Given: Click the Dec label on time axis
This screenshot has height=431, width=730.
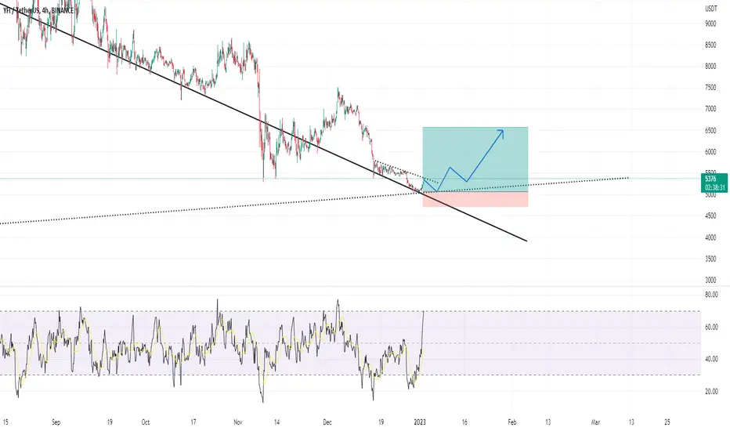Looking at the screenshot, I should click(x=327, y=422).
